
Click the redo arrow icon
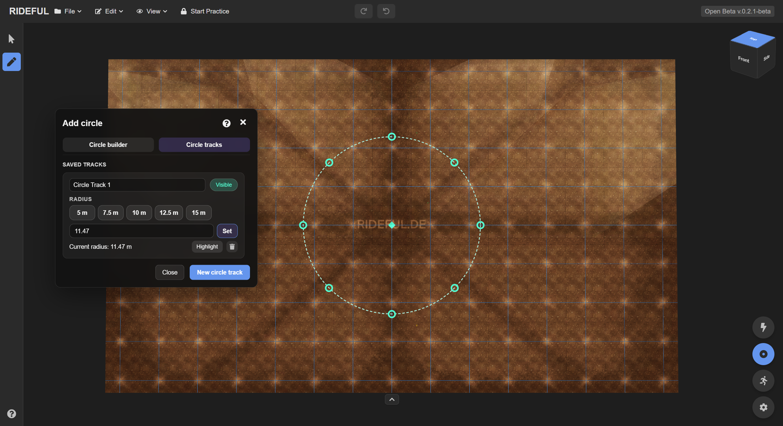tap(363, 11)
